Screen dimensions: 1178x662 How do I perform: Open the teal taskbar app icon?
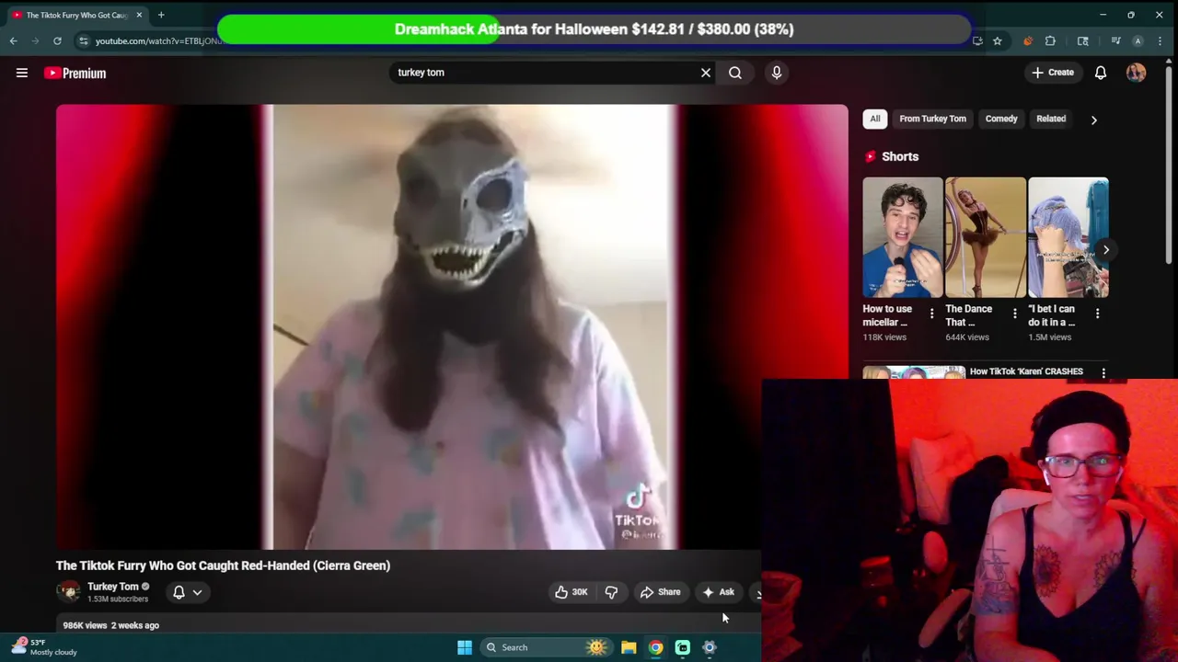(x=683, y=647)
